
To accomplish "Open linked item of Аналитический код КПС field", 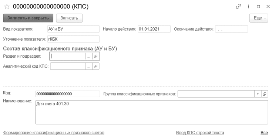I will coord(96,67).
